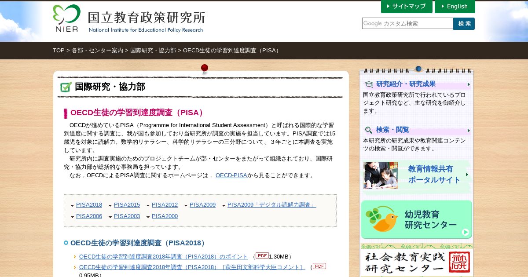Image resolution: width=528 pixels, height=277 pixels.
Task: Focus the Google カスタム検索 field
Action: 407,23
